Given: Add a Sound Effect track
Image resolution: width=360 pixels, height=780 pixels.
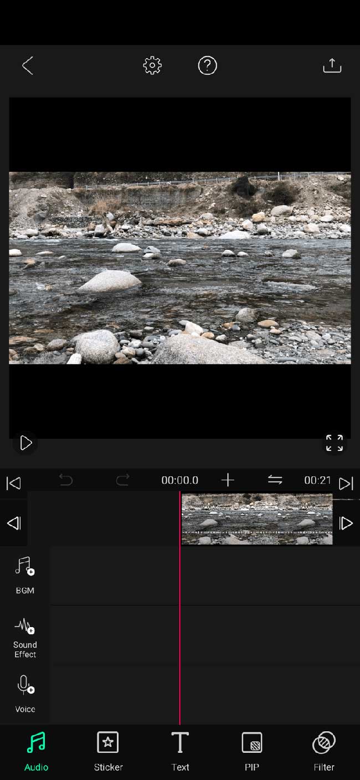Looking at the screenshot, I should point(25,638).
